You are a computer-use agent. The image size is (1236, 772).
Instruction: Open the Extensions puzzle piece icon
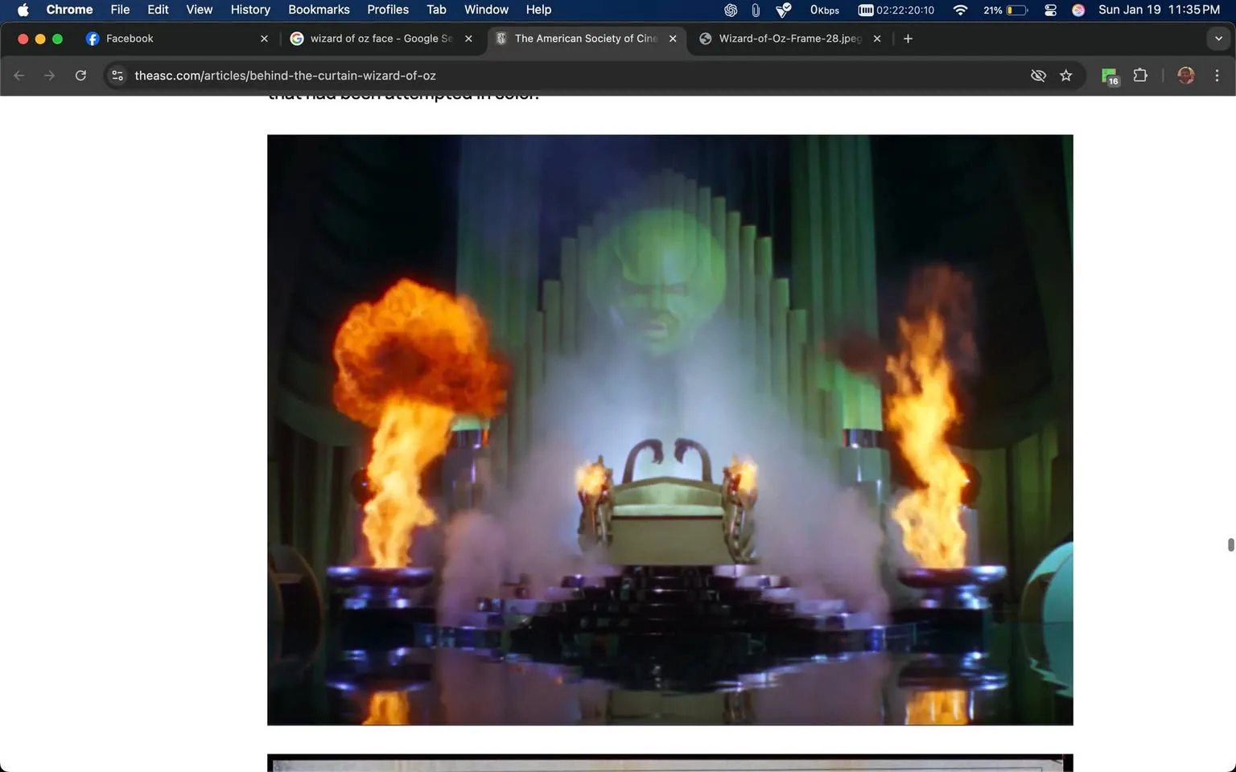[x=1140, y=75]
